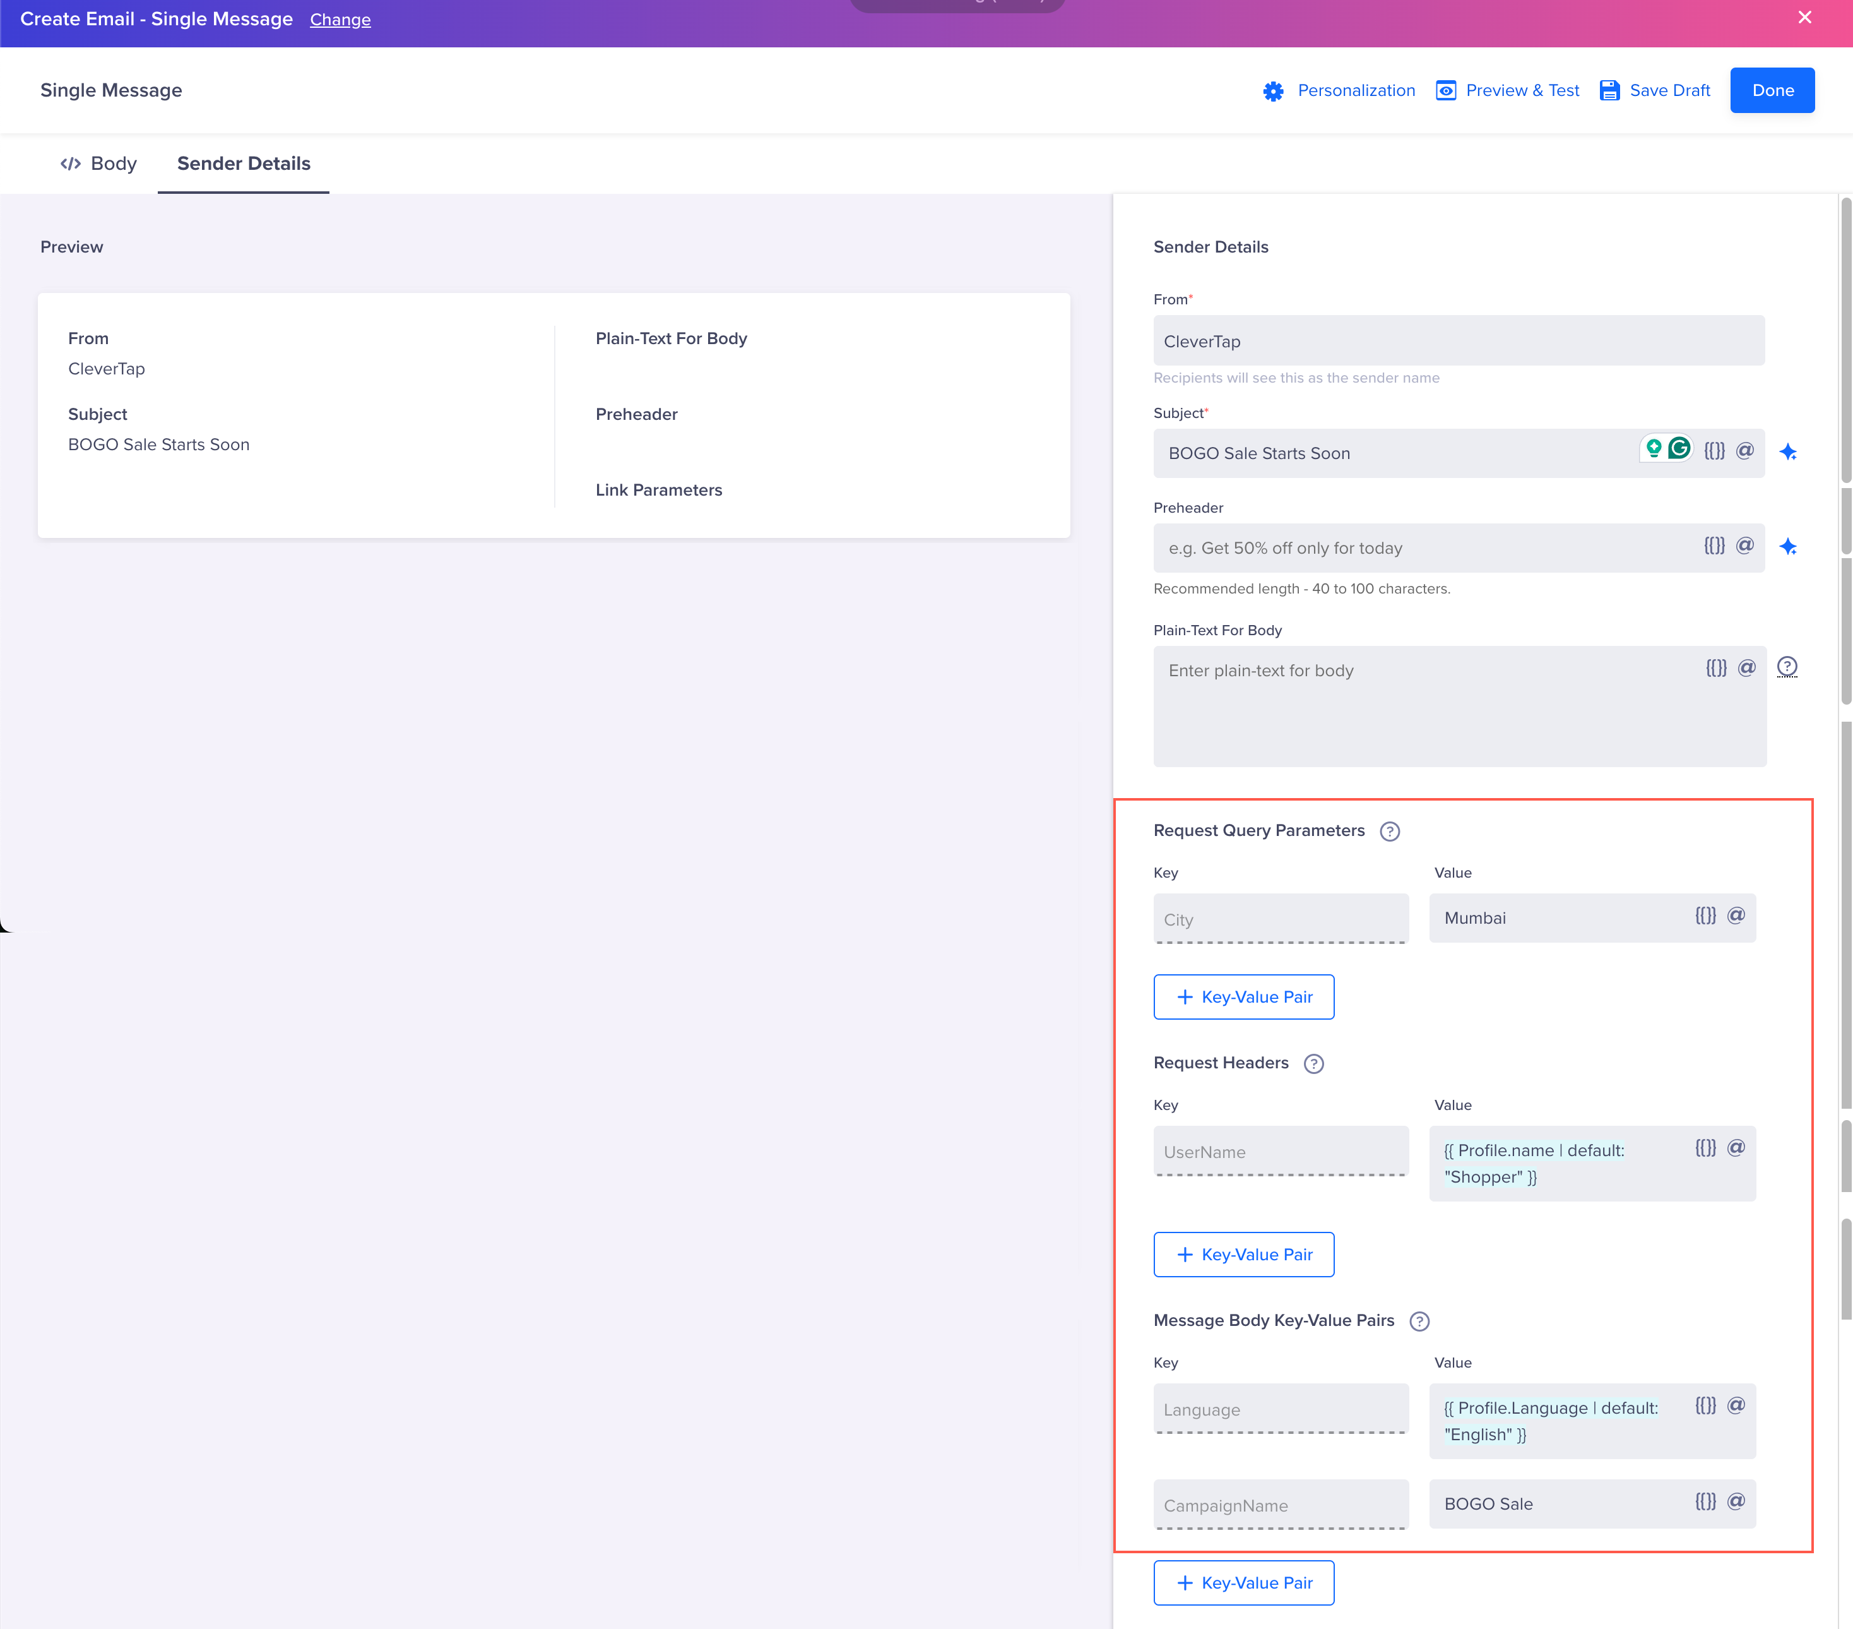Click braces icon in Profile.name value field
This screenshot has width=1853, height=1629.
1706,1147
